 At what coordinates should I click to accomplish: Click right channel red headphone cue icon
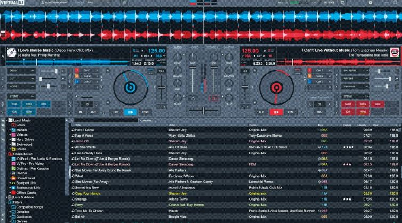(214, 98)
